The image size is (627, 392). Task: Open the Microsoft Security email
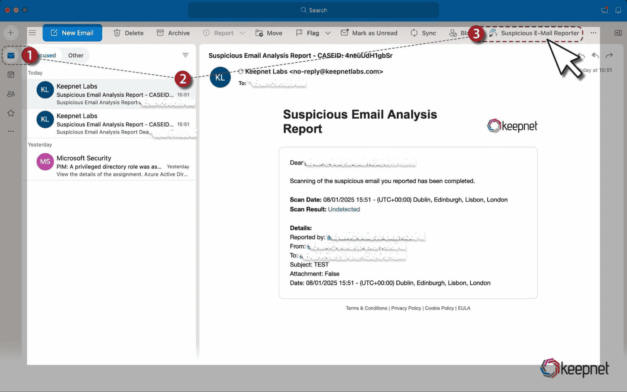(112, 166)
